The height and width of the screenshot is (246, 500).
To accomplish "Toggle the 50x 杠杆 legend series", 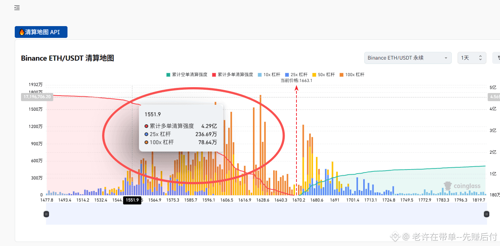I will [x=324, y=75].
